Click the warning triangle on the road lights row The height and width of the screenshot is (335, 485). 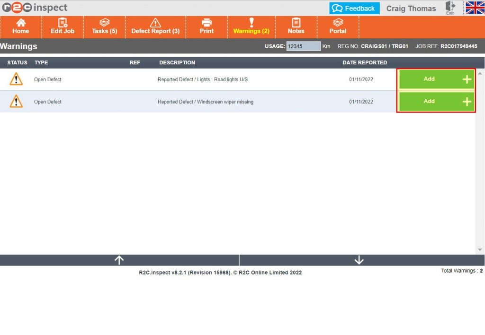[15, 79]
